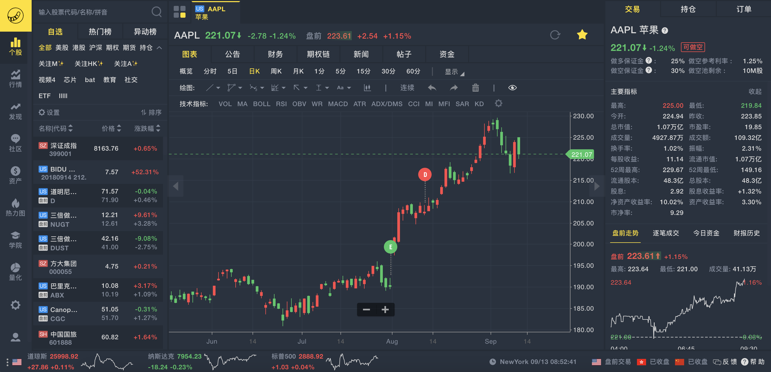Toggle the KD indicator
This screenshot has width=771, height=372.
pos(479,104)
